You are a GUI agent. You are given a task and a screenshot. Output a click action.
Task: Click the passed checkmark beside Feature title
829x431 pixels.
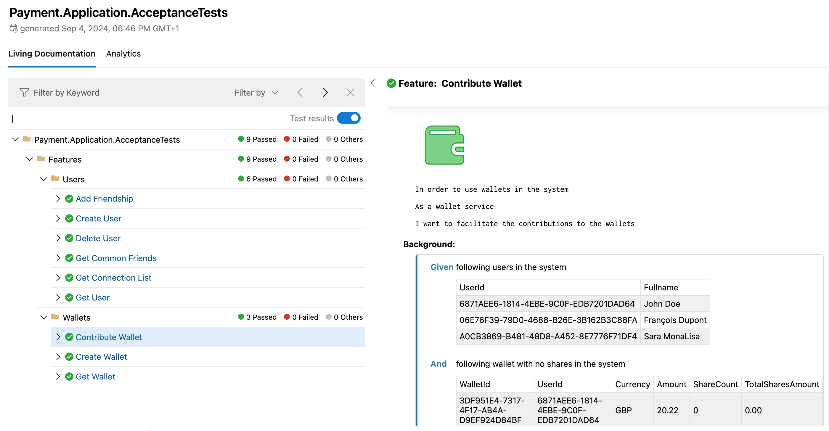(391, 83)
